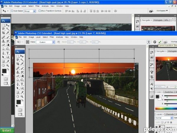Select the History Brush tool in the inner toolbox
The image size is (177, 133).
pos(22,72)
